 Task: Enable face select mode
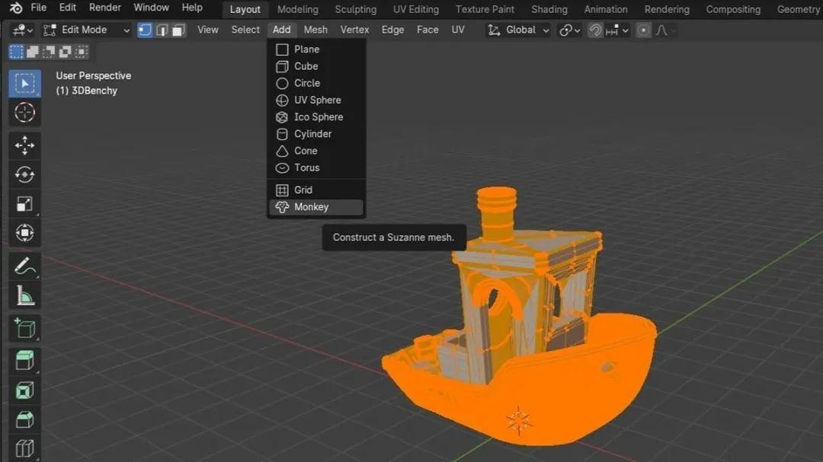pyautogui.click(x=177, y=29)
